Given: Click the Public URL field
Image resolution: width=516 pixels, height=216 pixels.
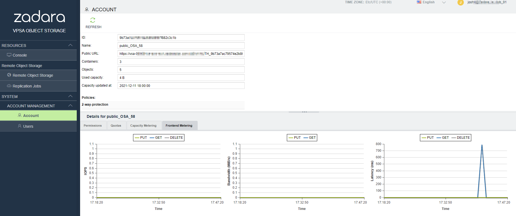Looking at the screenshot, I should [x=181, y=54].
